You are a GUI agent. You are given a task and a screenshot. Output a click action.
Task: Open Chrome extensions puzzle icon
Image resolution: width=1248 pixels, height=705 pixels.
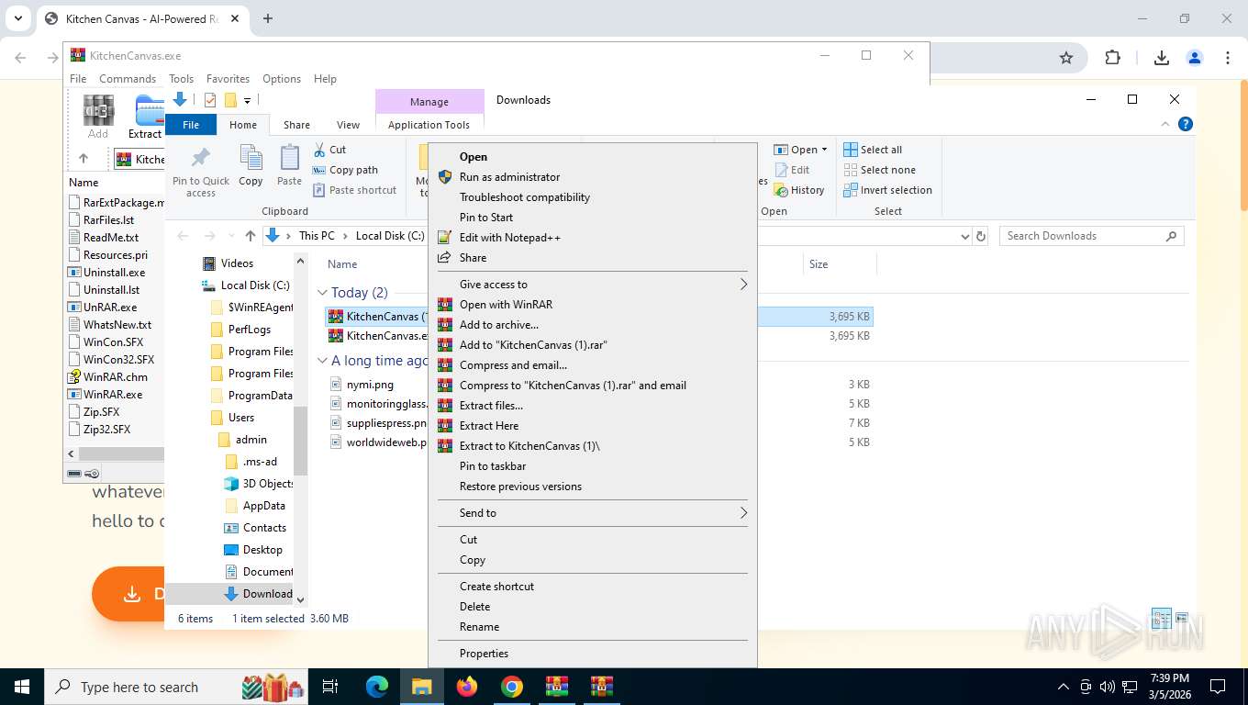coord(1112,58)
